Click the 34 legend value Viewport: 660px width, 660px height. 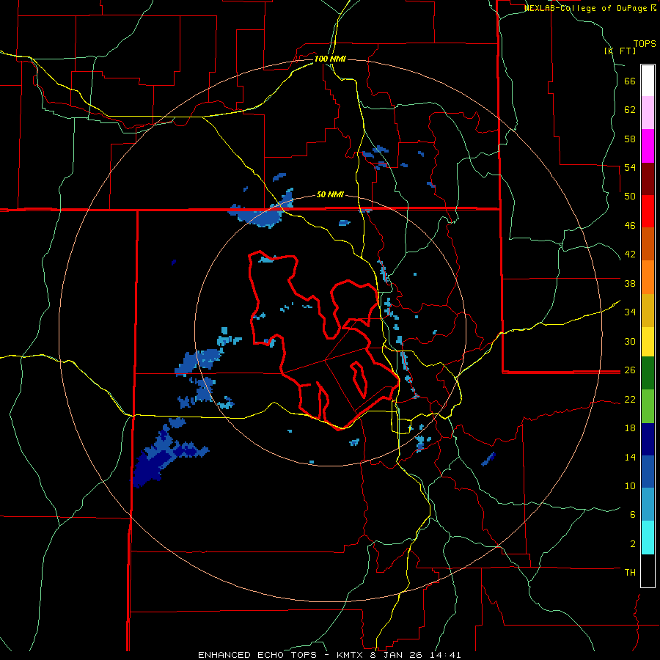pyautogui.click(x=630, y=312)
